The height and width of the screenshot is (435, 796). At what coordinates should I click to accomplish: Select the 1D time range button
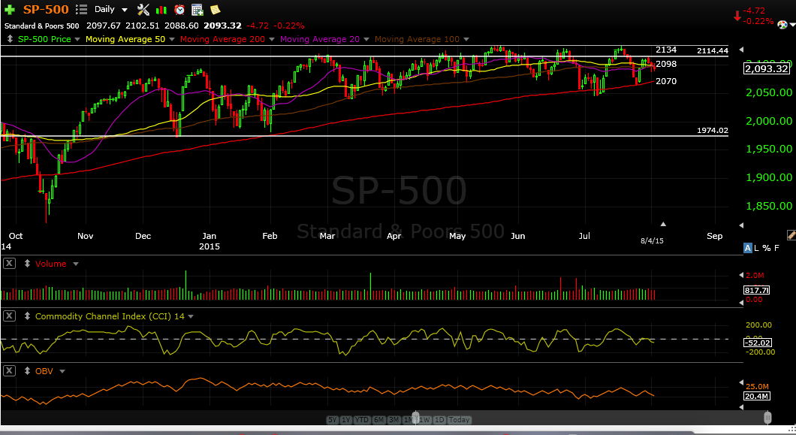click(439, 420)
